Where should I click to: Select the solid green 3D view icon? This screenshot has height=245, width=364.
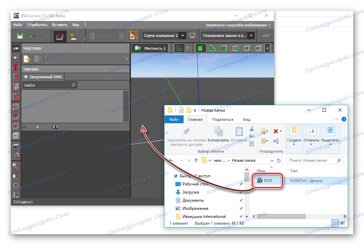(200, 48)
